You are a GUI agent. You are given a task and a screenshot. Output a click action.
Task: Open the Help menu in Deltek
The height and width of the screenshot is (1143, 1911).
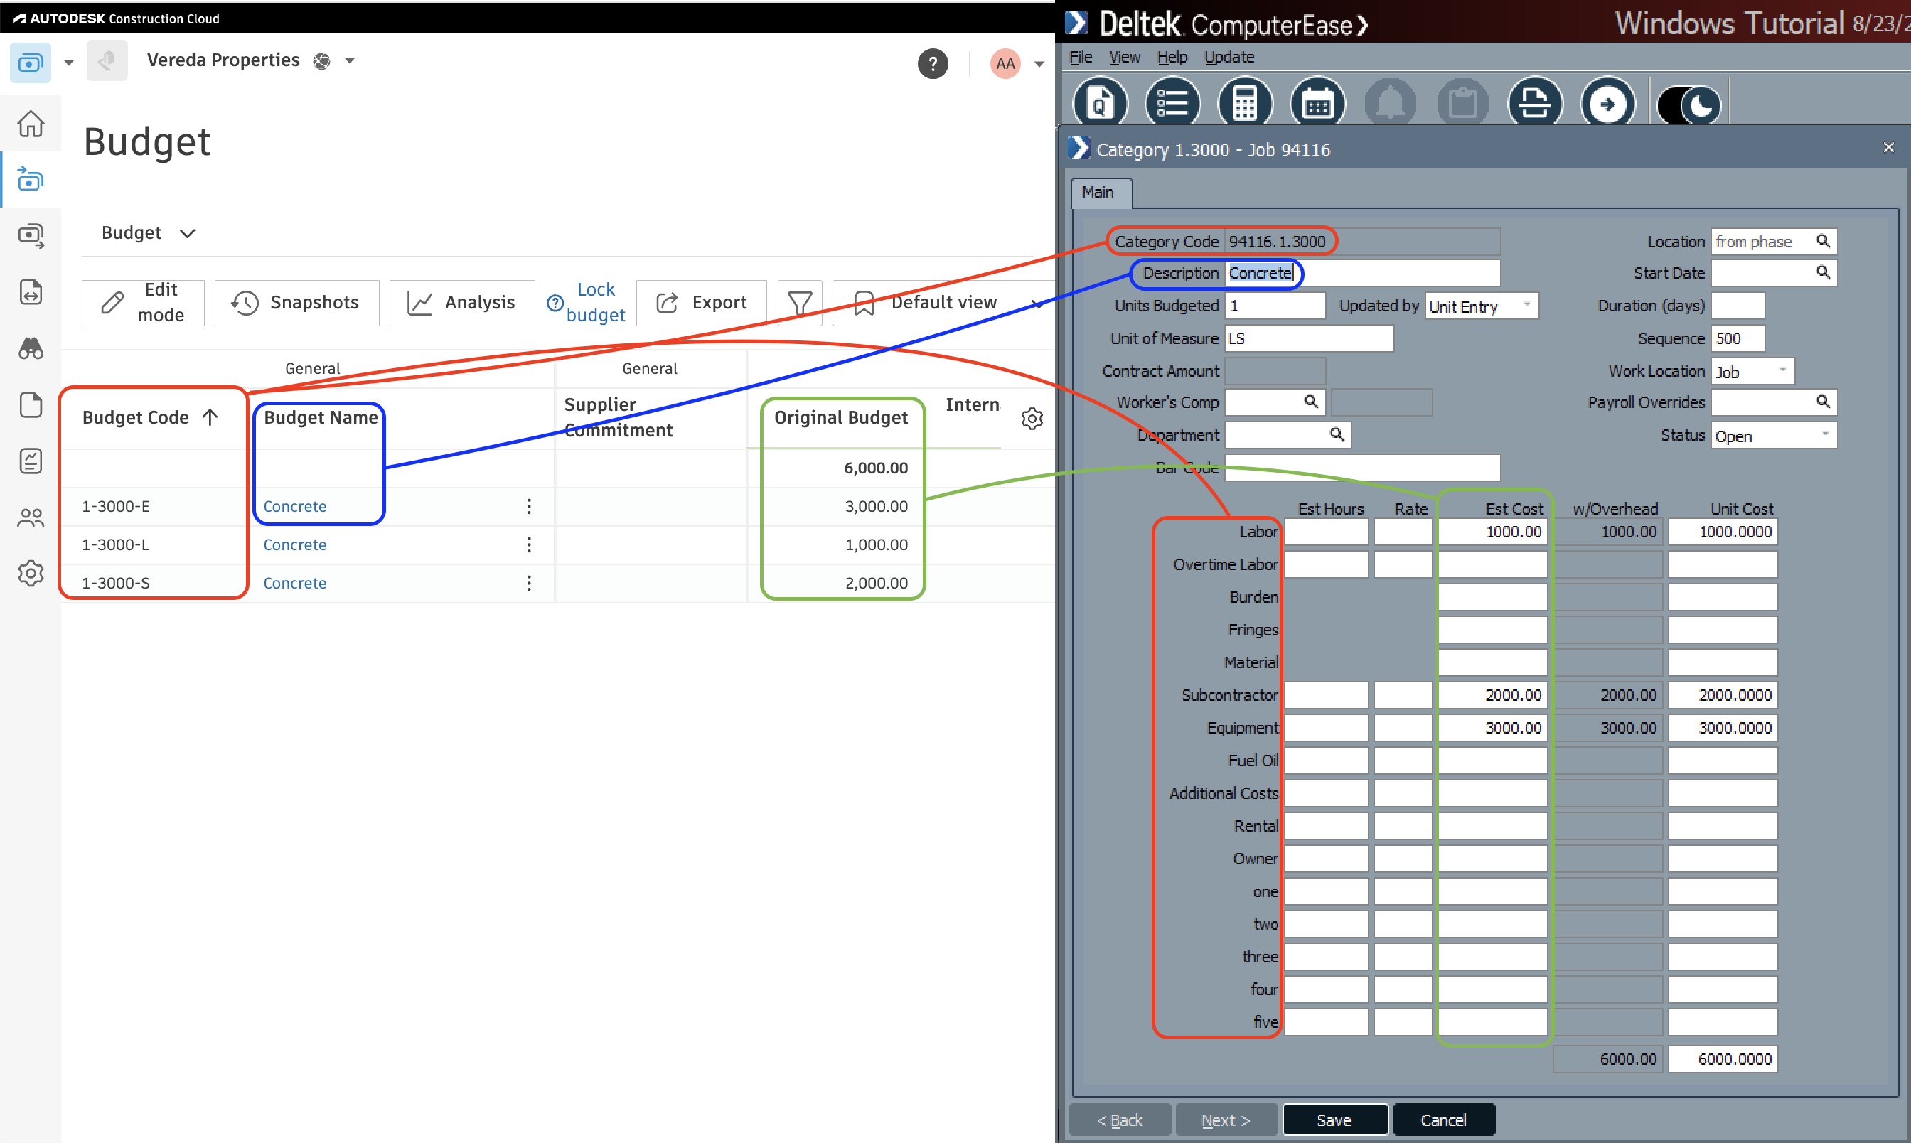pyautogui.click(x=1172, y=57)
